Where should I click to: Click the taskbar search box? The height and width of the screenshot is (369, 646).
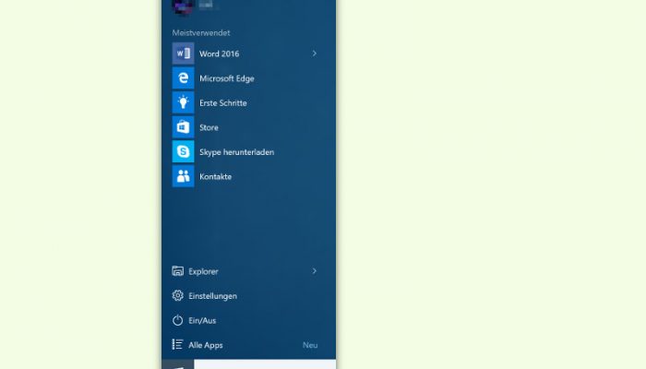click(x=265, y=364)
